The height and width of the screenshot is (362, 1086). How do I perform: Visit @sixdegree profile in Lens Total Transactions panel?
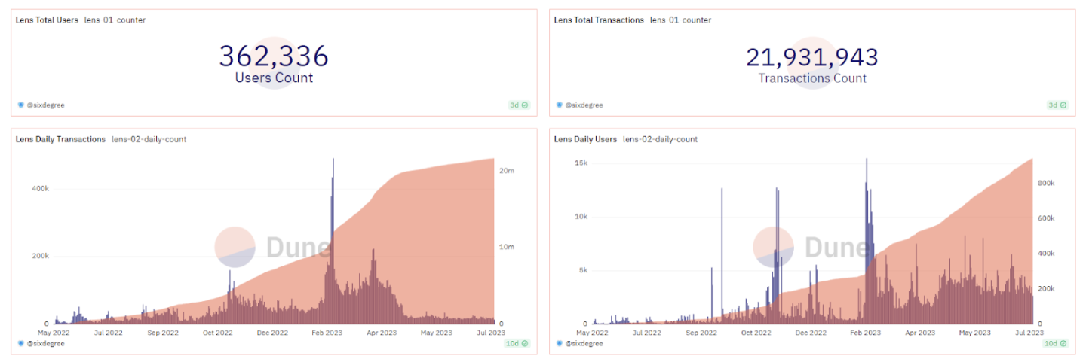pyautogui.click(x=584, y=105)
